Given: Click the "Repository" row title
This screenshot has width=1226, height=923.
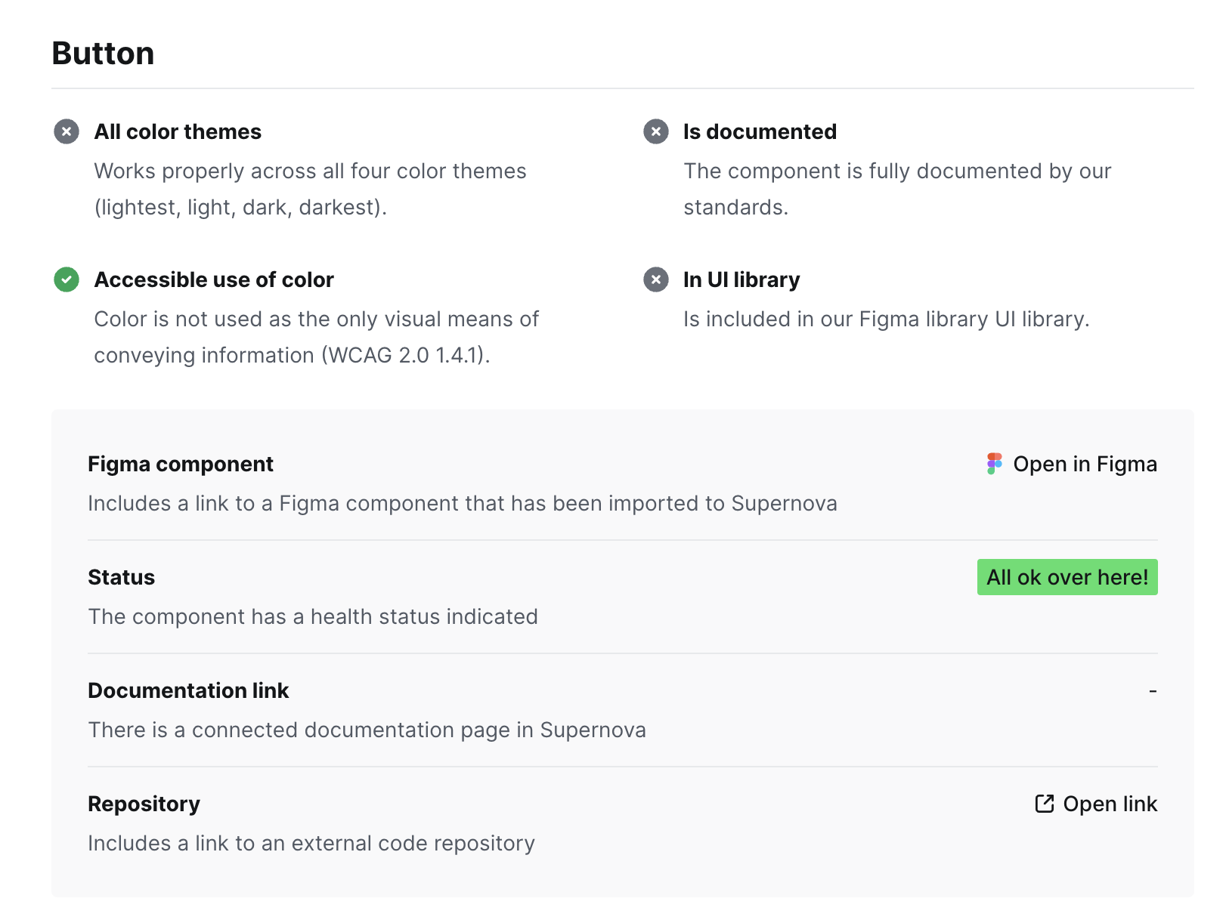Looking at the screenshot, I should (144, 804).
